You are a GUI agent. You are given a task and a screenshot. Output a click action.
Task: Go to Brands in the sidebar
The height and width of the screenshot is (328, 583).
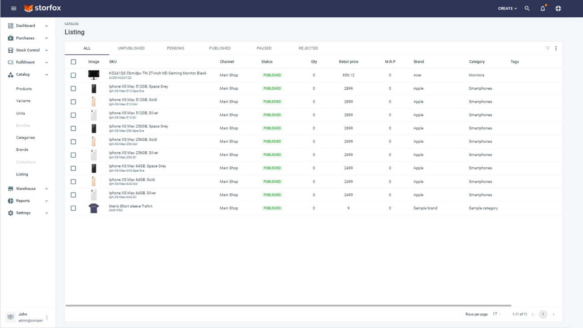(22, 149)
